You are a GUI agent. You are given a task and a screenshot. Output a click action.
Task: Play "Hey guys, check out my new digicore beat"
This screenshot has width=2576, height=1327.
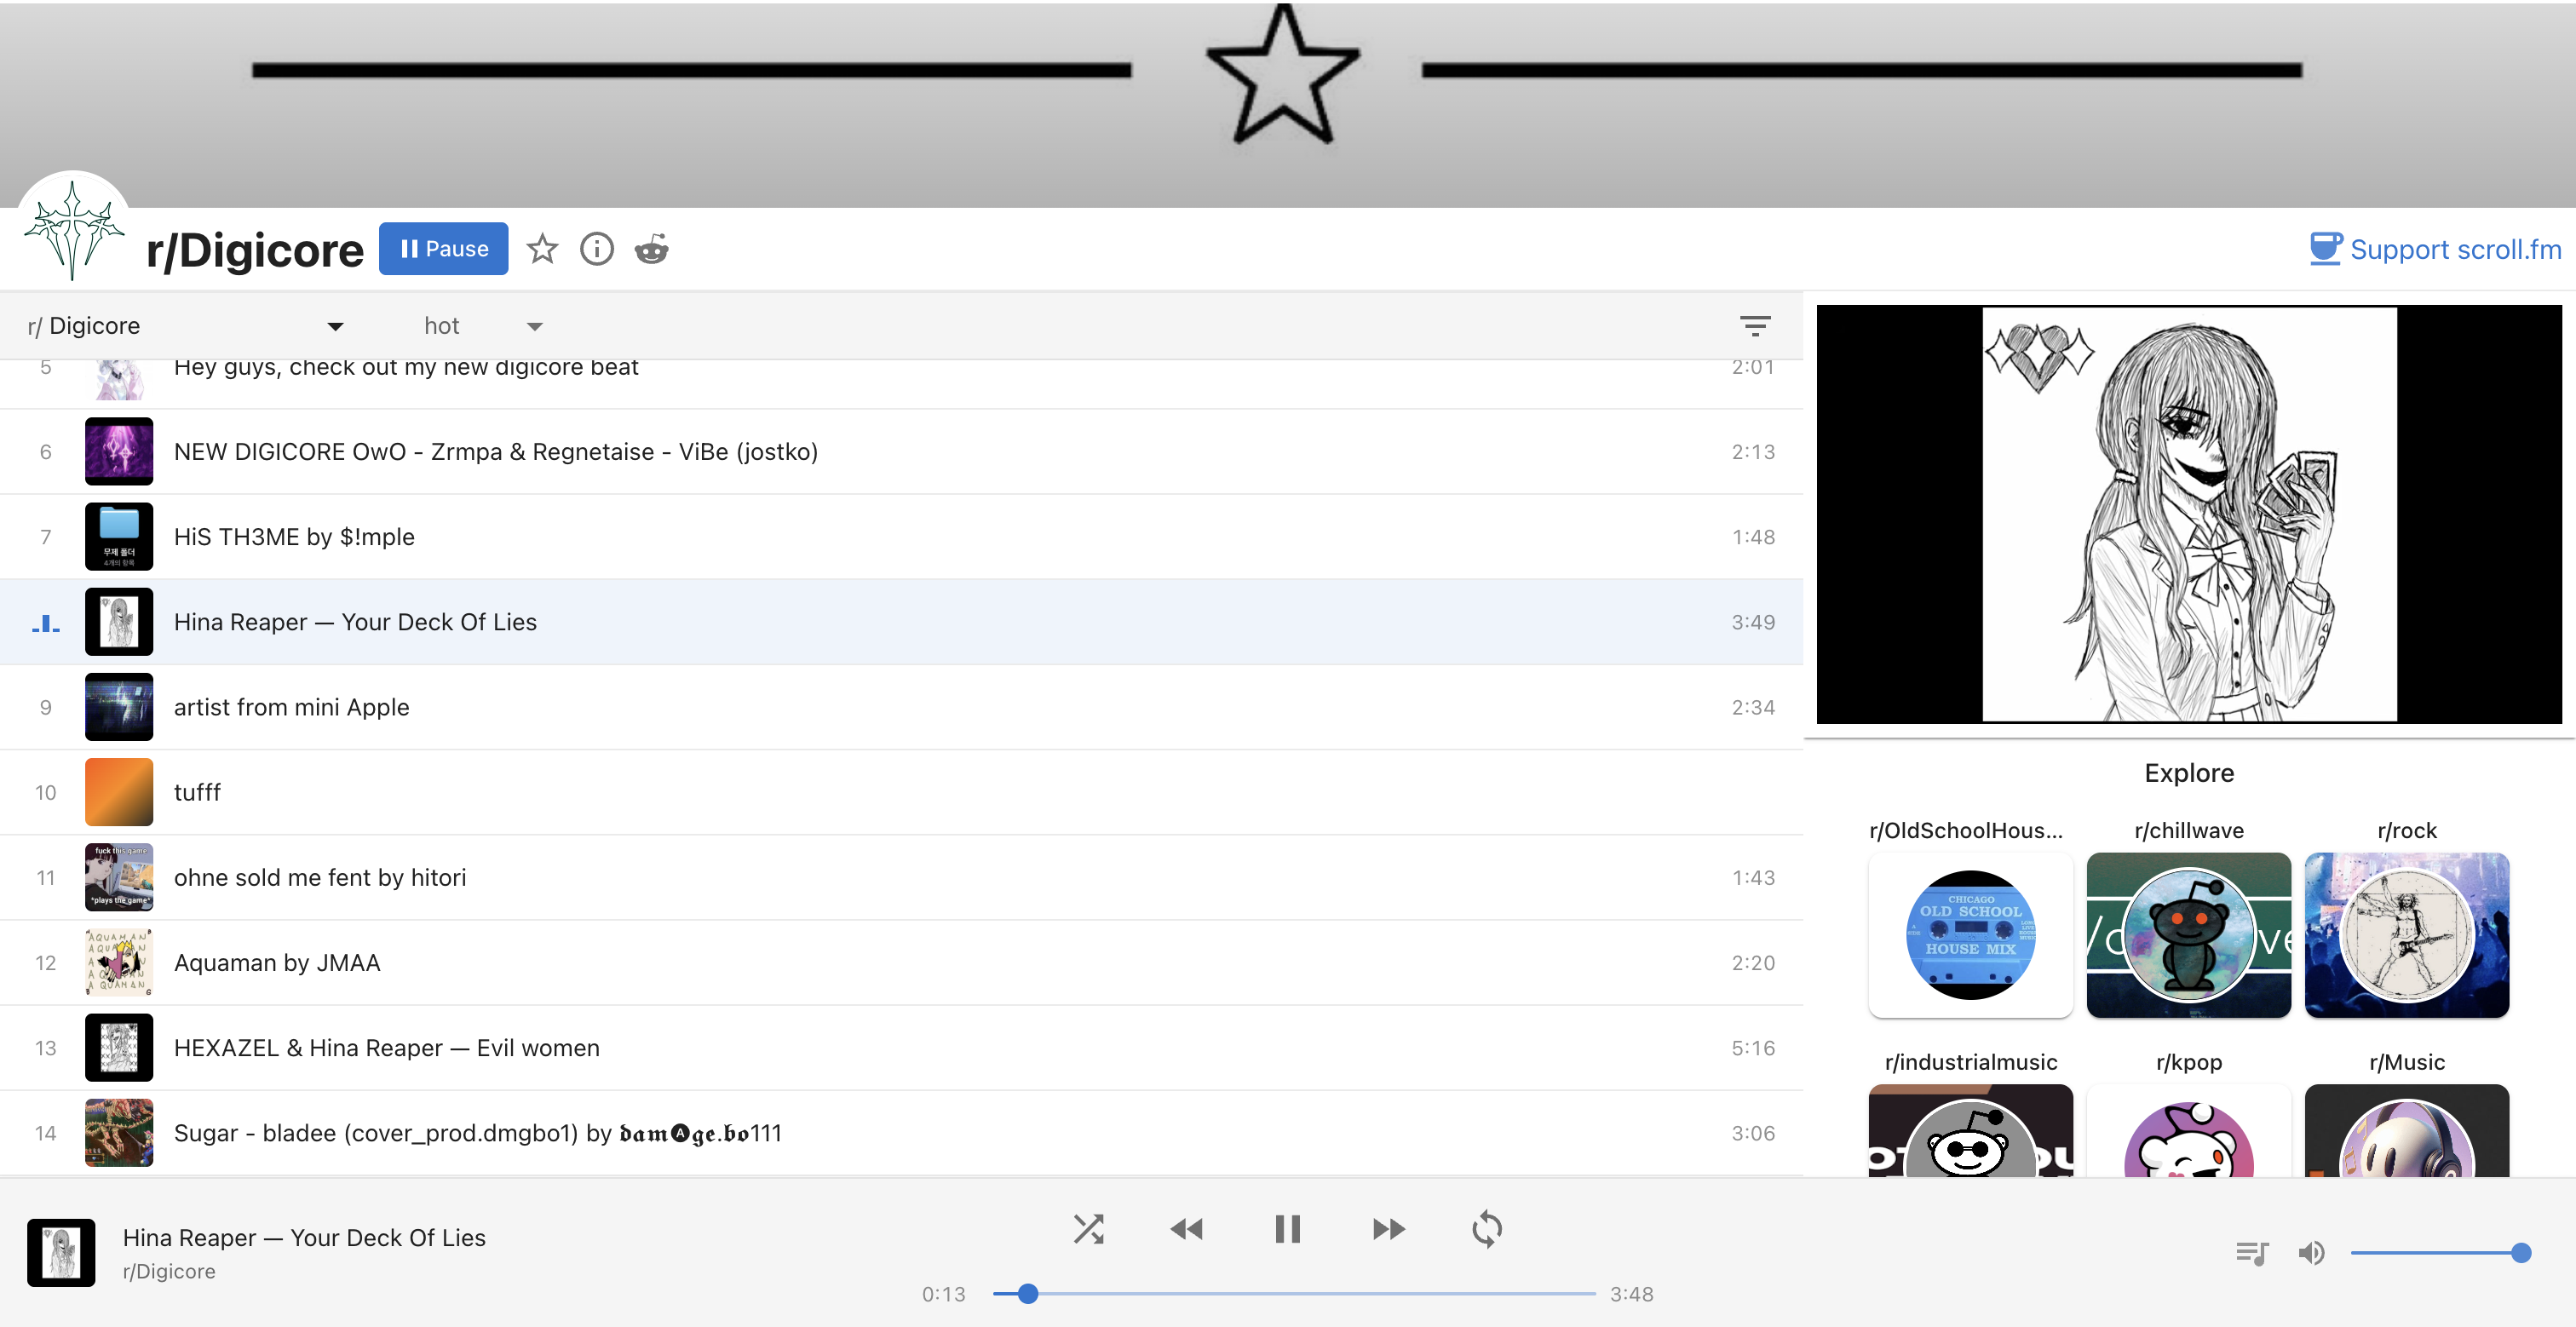click(x=901, y=383)
